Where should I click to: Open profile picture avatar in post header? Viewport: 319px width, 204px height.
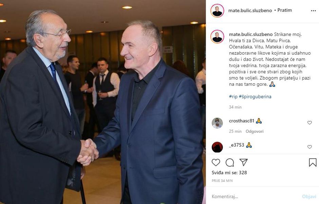[217, 11]
